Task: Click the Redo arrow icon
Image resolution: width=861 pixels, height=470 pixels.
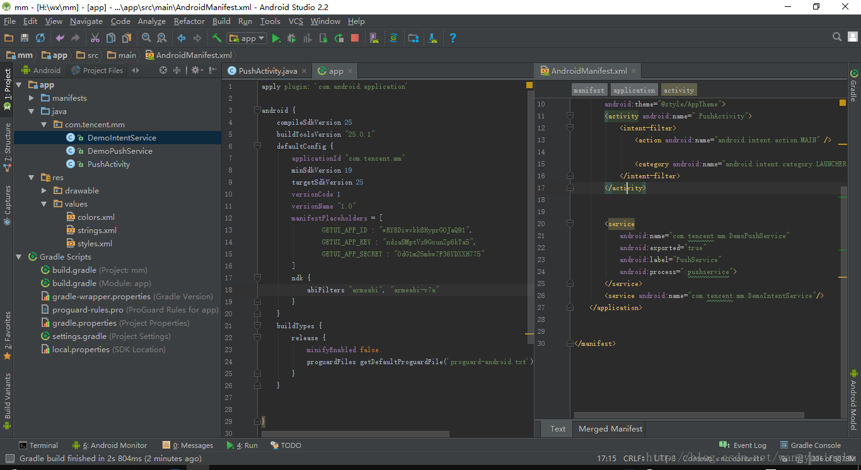Action: pyautogui.click(x=76, y=38)
